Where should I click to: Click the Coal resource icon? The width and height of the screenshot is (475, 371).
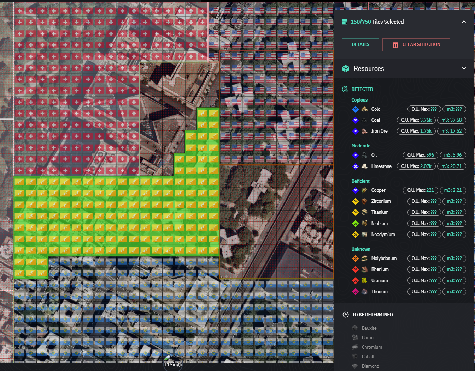(x=364, y=120)
